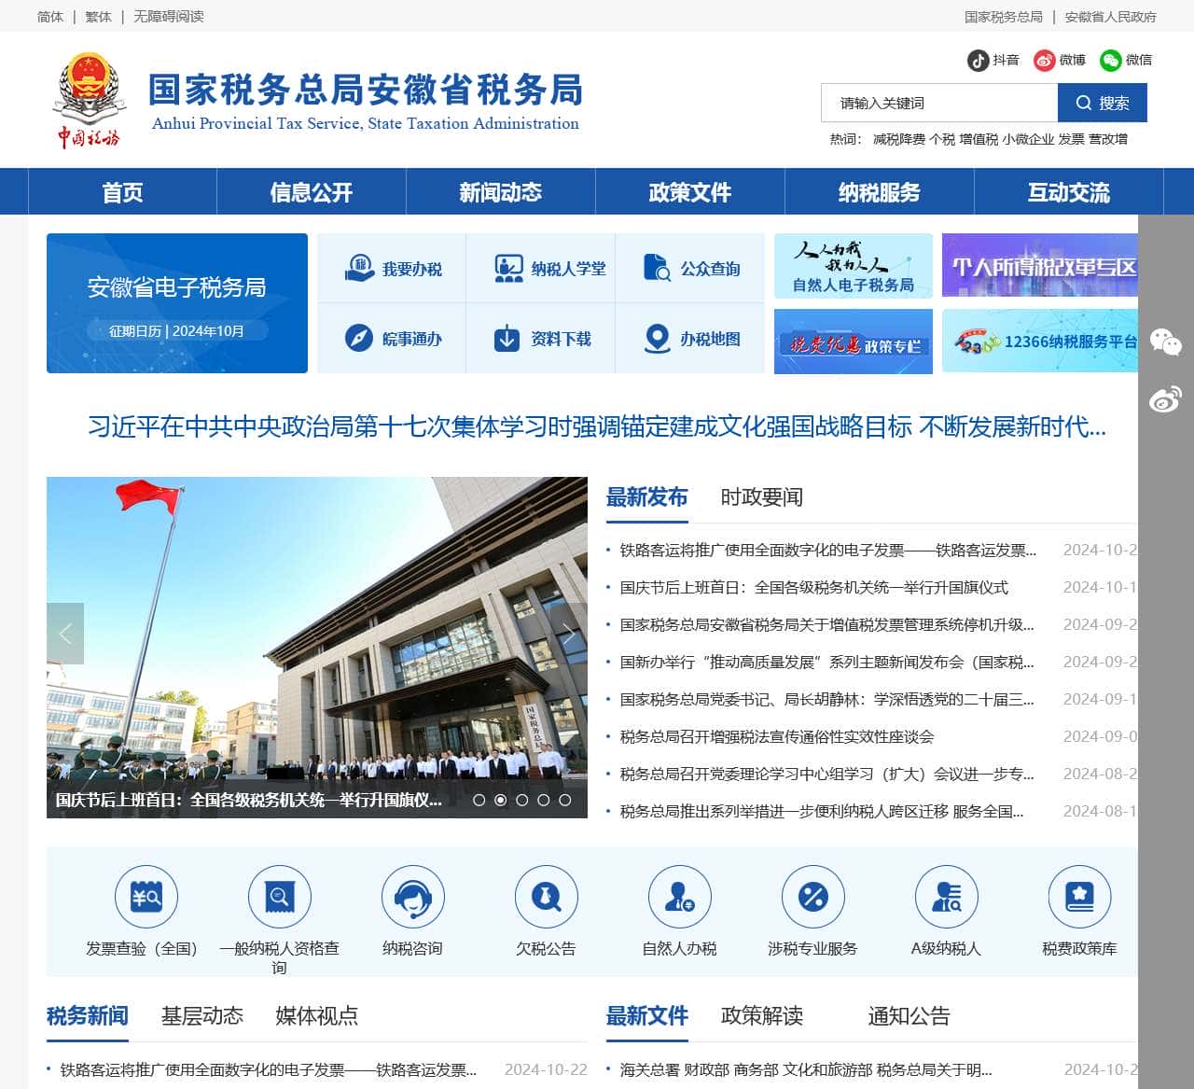
Task: Click the 自然人办税 icon
Action: (680, 896)
